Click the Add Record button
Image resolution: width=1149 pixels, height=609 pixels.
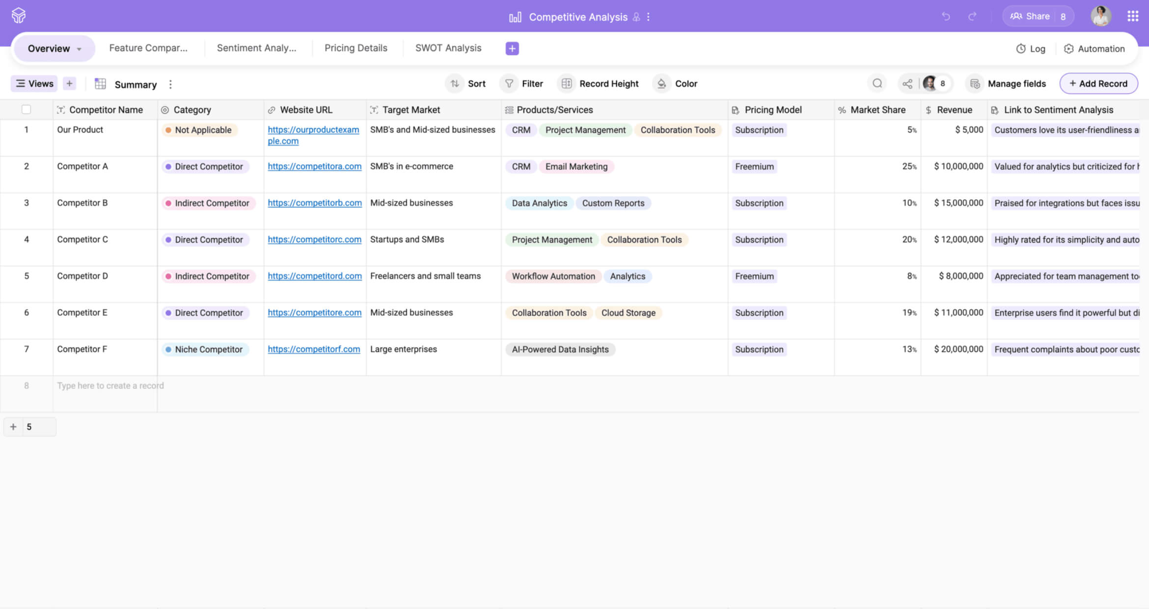[x=1098, y=83]
